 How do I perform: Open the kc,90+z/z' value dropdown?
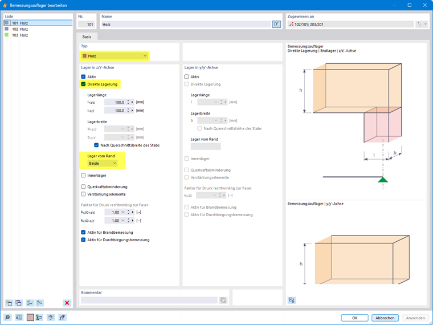pos(123,212)
